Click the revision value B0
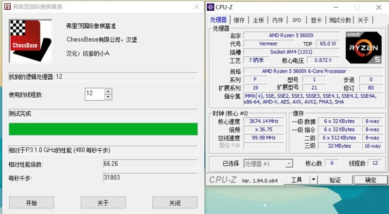The height and width of the screenshot is (214, 389). (x=371, y=88)
